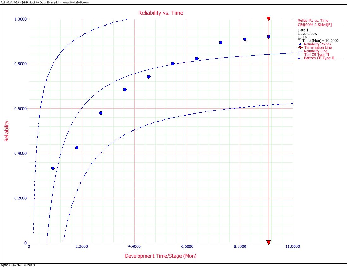Click the ReliaSoft RGA header text
Viewport: 347px width, 267px height.
point(12,2)
